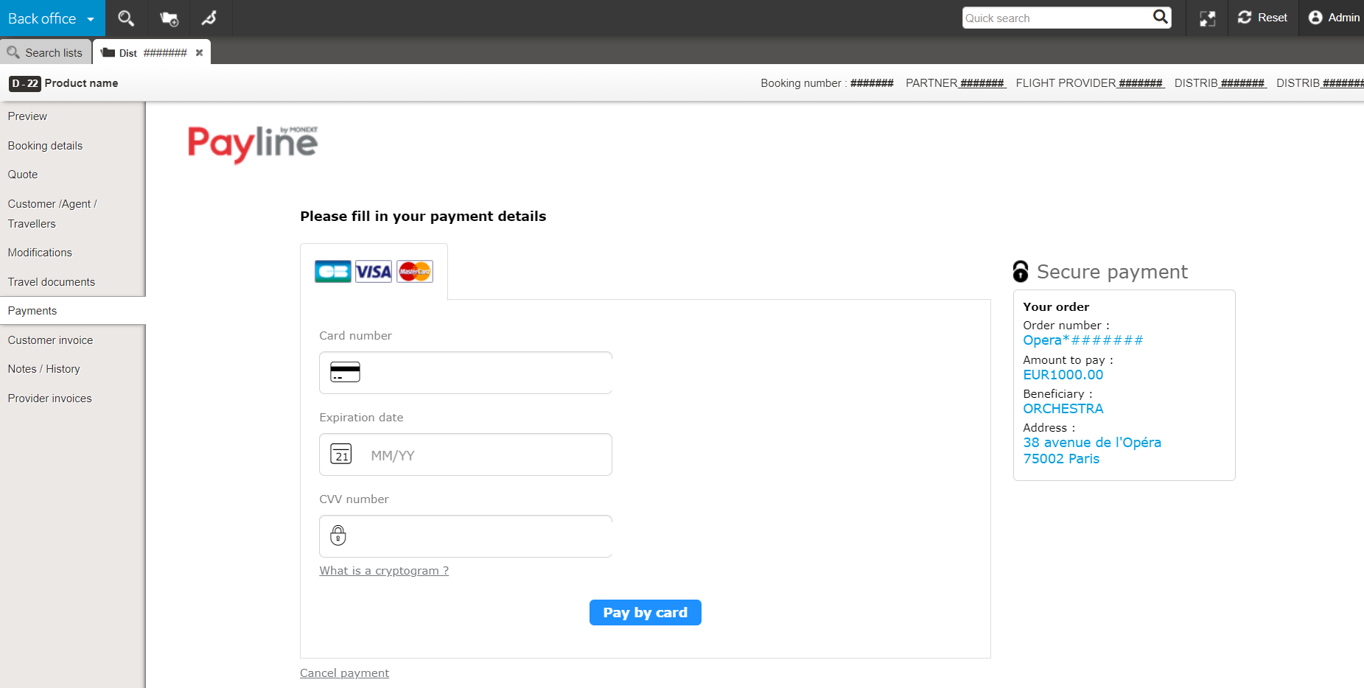
Task: Switch to the Search lists tab
Action: click(46, 53)
